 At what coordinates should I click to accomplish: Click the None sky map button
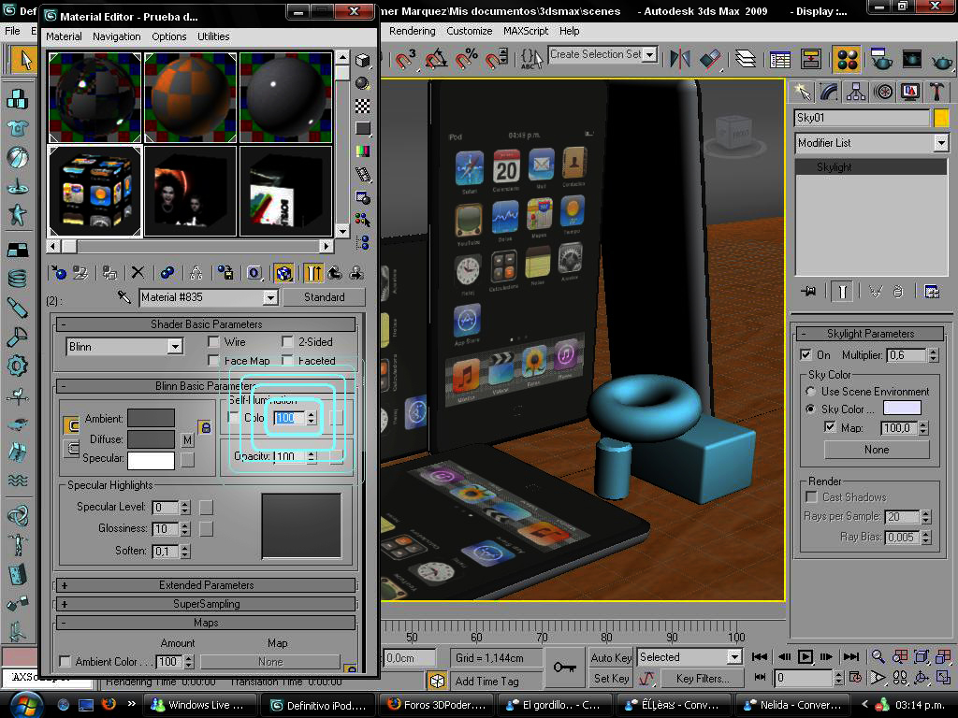point(877,450)
